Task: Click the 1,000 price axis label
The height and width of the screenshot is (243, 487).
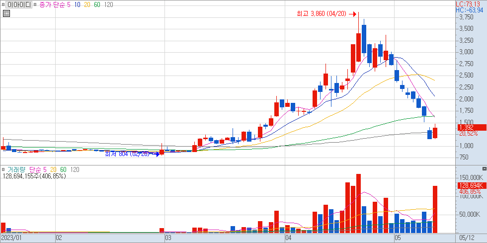Action: [x=467, y=146]
